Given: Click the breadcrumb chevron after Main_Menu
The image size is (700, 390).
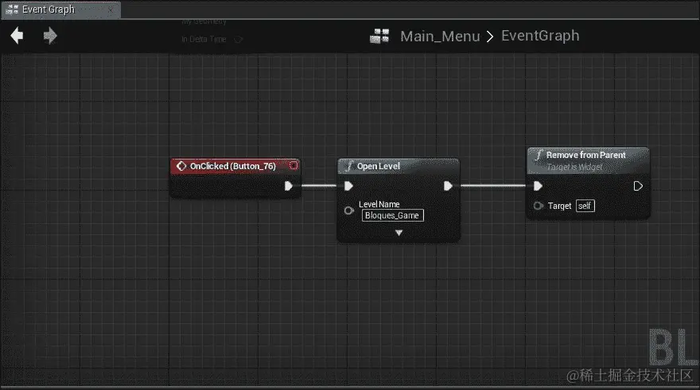Looking at the screenshot, I should coord(490,36).
